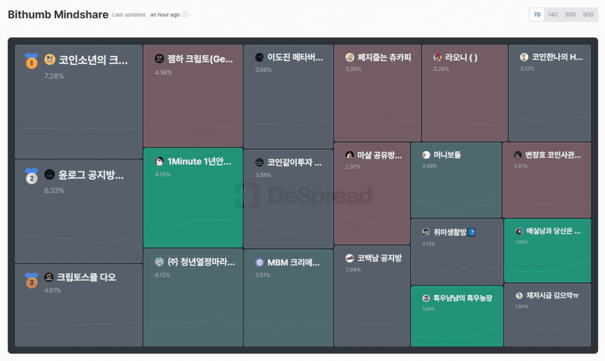
Task: Click the 취미생활방 avatar icon
Action: pyautogui.click(x=426, y=232)
